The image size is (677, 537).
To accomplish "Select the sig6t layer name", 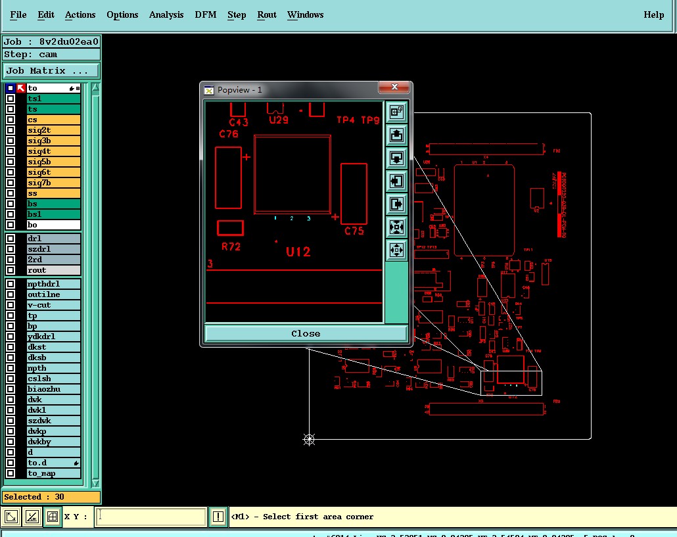I will coord(53,172).
